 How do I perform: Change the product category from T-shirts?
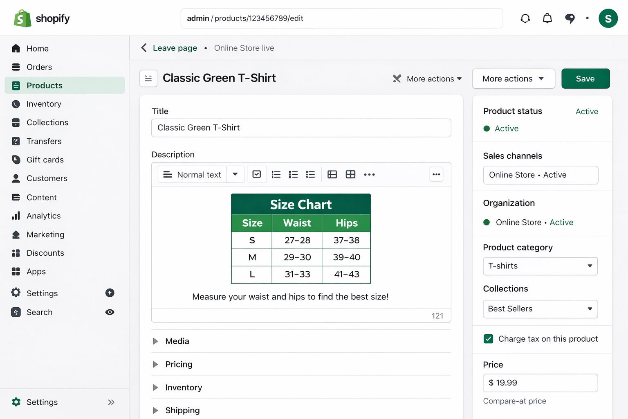tap(540, 266)
